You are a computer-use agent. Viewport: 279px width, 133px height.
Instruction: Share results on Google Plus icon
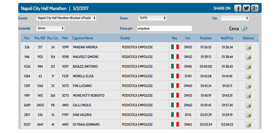pos(255,8)
